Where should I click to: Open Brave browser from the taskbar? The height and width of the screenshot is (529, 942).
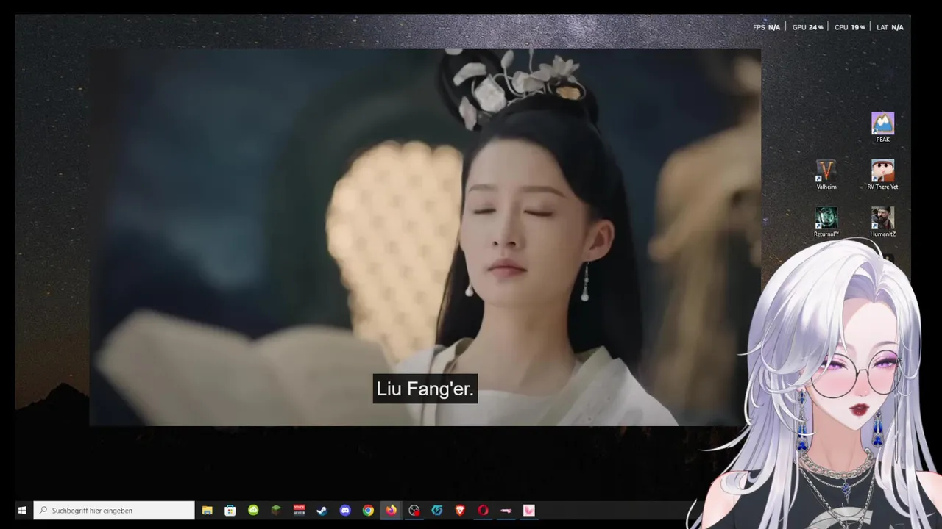460,510
